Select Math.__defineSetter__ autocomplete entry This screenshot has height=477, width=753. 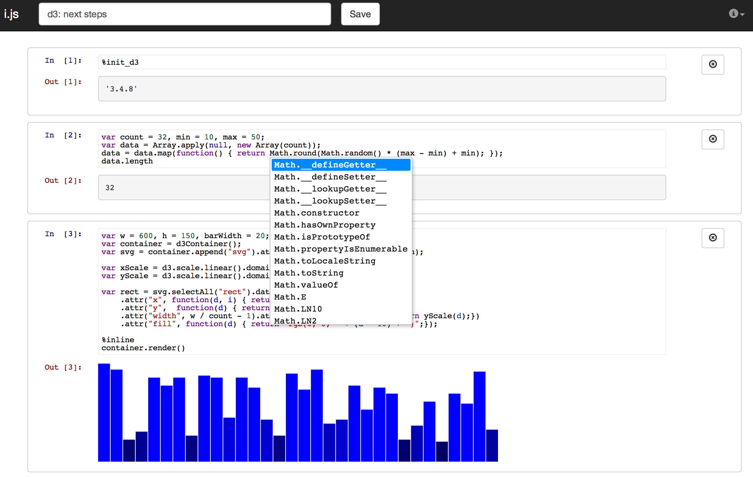tap(341, 177)
